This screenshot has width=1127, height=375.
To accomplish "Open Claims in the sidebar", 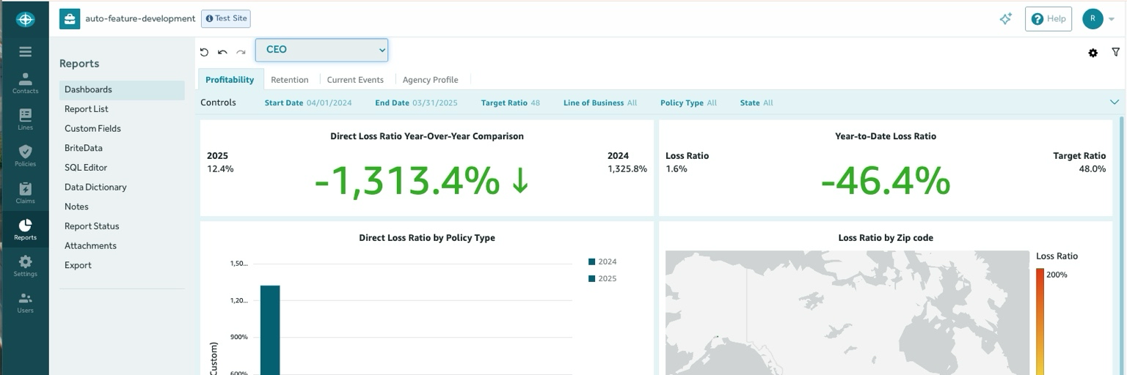I will click(25, 193).
